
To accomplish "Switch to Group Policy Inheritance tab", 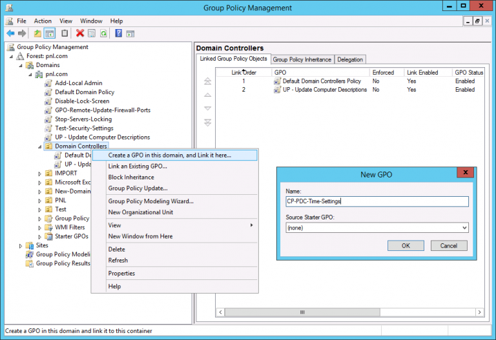I will tap(302, 59).
